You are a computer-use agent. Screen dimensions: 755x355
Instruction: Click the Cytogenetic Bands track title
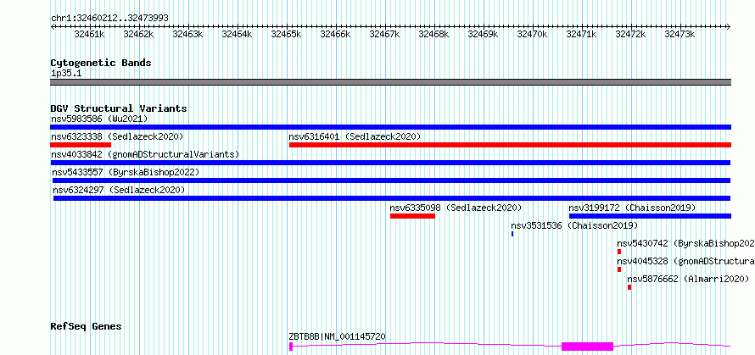click(x=101, y=63)
